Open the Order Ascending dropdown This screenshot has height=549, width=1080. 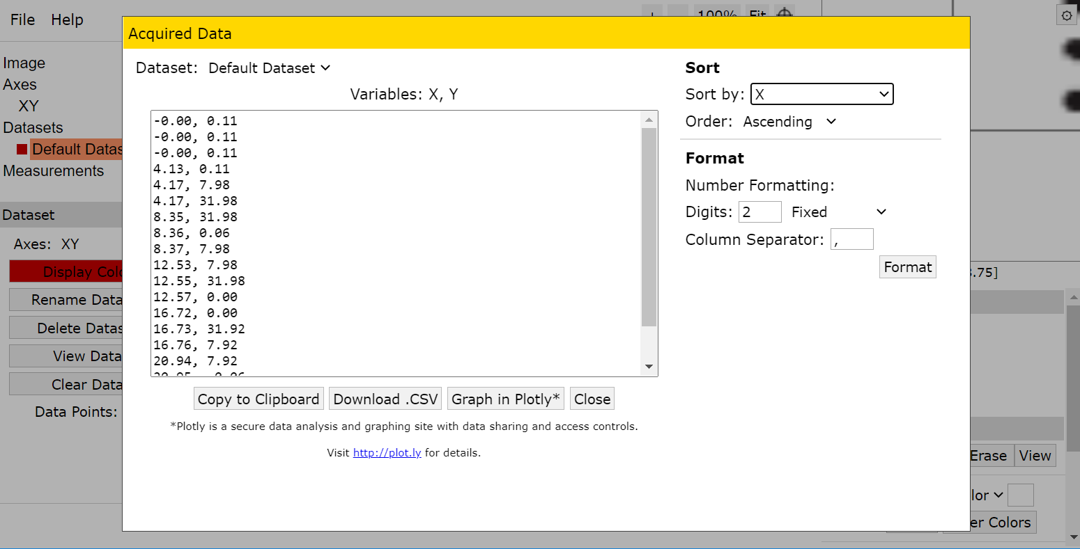(789, 121)
